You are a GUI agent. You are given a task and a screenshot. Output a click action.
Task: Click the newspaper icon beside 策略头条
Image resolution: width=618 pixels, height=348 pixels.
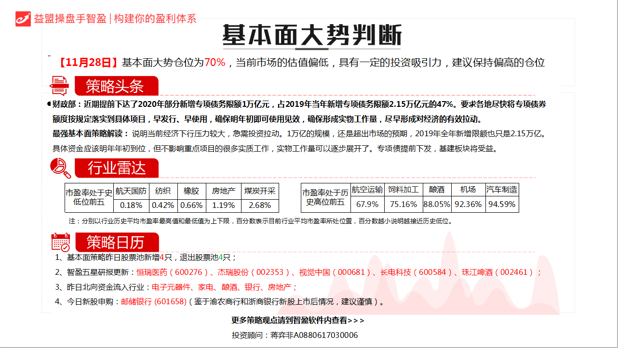click(x=59, y=86)
